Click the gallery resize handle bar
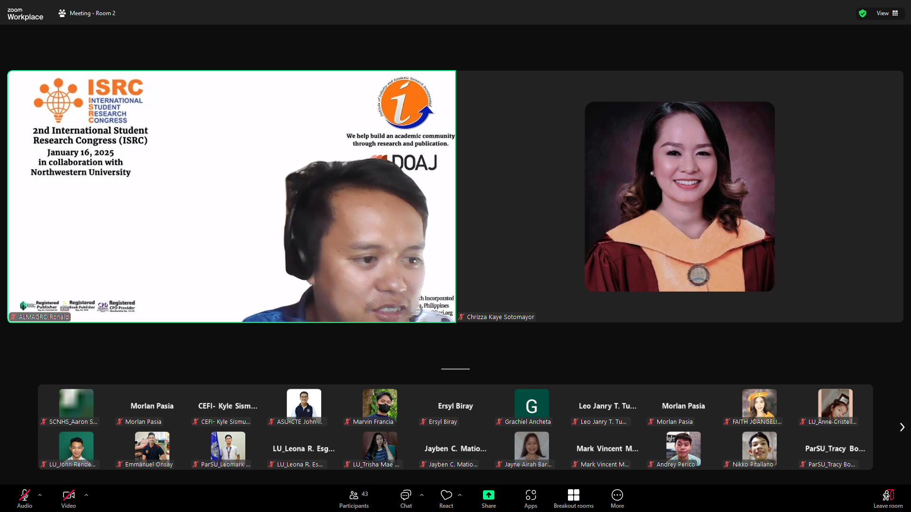Image resolution: width=911 pixels, height=512 pixels. point(455,369)
